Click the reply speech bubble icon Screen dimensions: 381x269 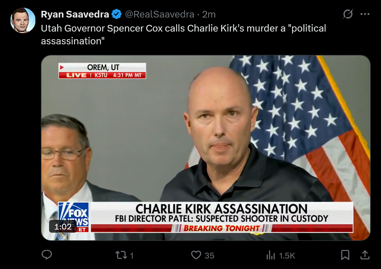tap(47, 255)
